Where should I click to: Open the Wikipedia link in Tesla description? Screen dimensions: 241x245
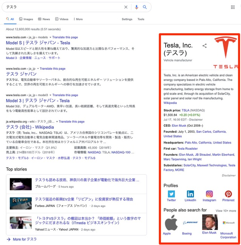tap(170, 103)
